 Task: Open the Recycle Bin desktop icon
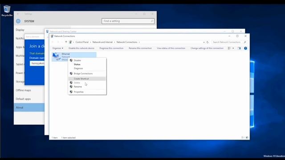click(x=7, y=11)
